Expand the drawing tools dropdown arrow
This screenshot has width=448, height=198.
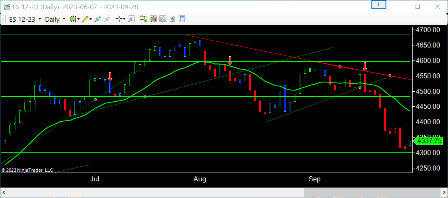pyautogui.click(x=91, y=19)
